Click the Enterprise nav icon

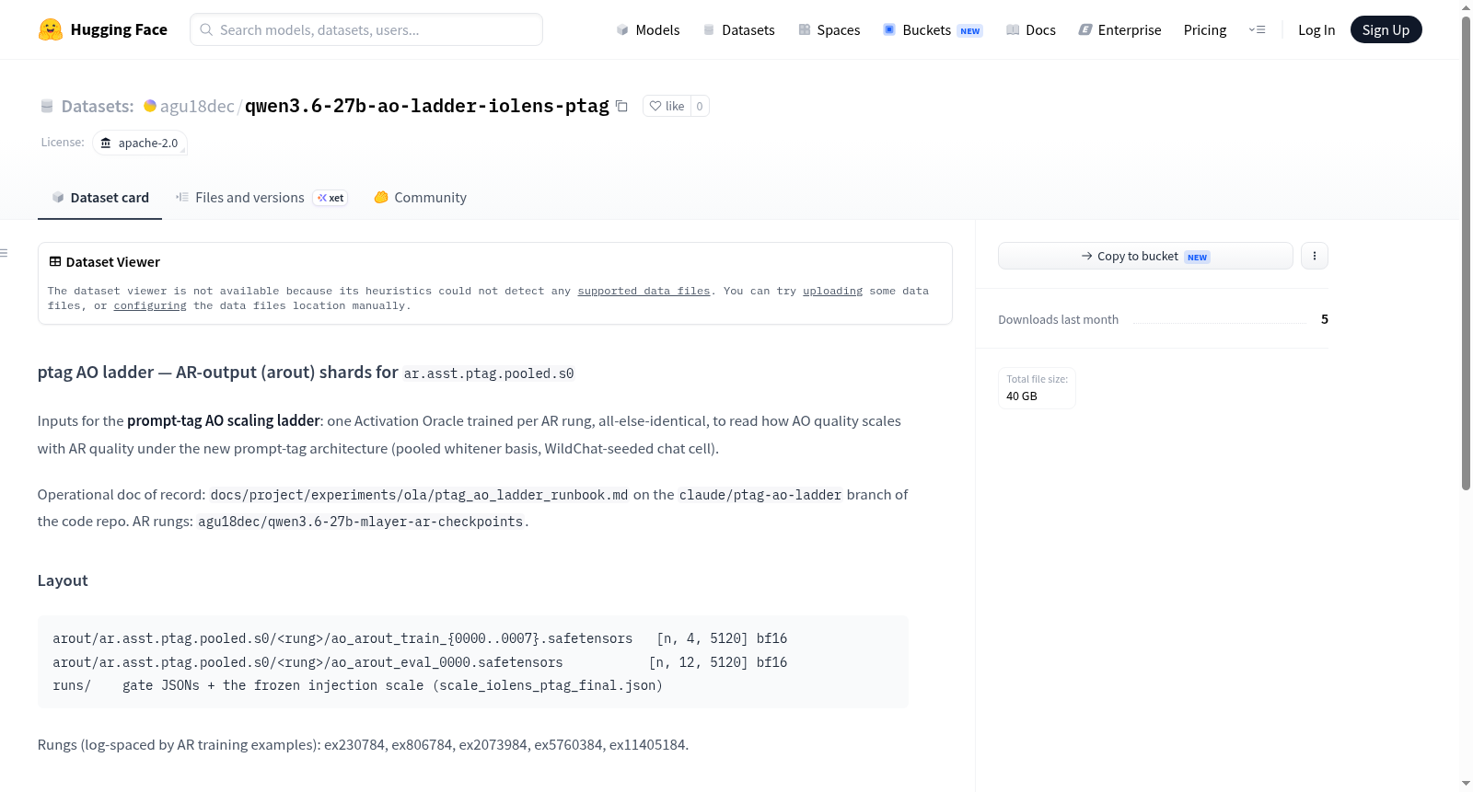(x=1085, y=29)
